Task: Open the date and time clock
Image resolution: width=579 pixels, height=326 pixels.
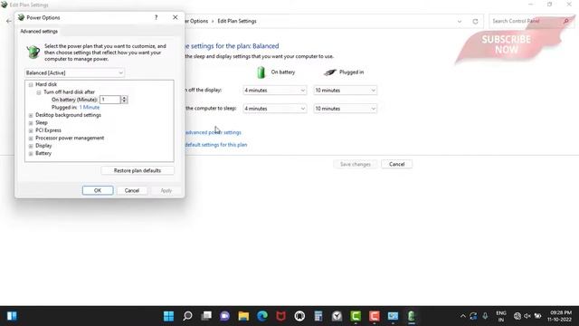Action: point(560,316)
